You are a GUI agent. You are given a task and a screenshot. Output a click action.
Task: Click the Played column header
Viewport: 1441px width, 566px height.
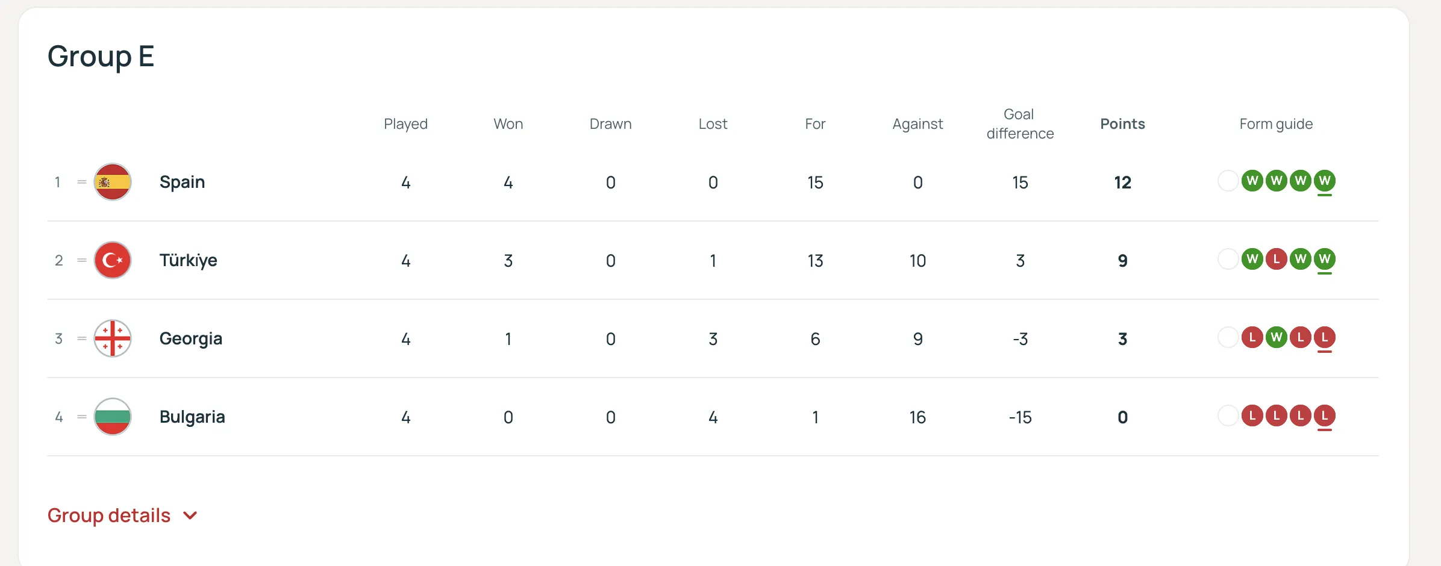coord(405,124)
